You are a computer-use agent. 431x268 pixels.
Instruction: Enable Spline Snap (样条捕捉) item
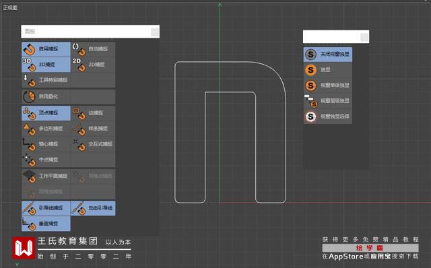(x=93, y=129)
